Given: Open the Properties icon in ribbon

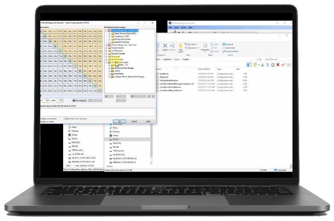Looking at the screenshot, I should (x=205, y=47).
